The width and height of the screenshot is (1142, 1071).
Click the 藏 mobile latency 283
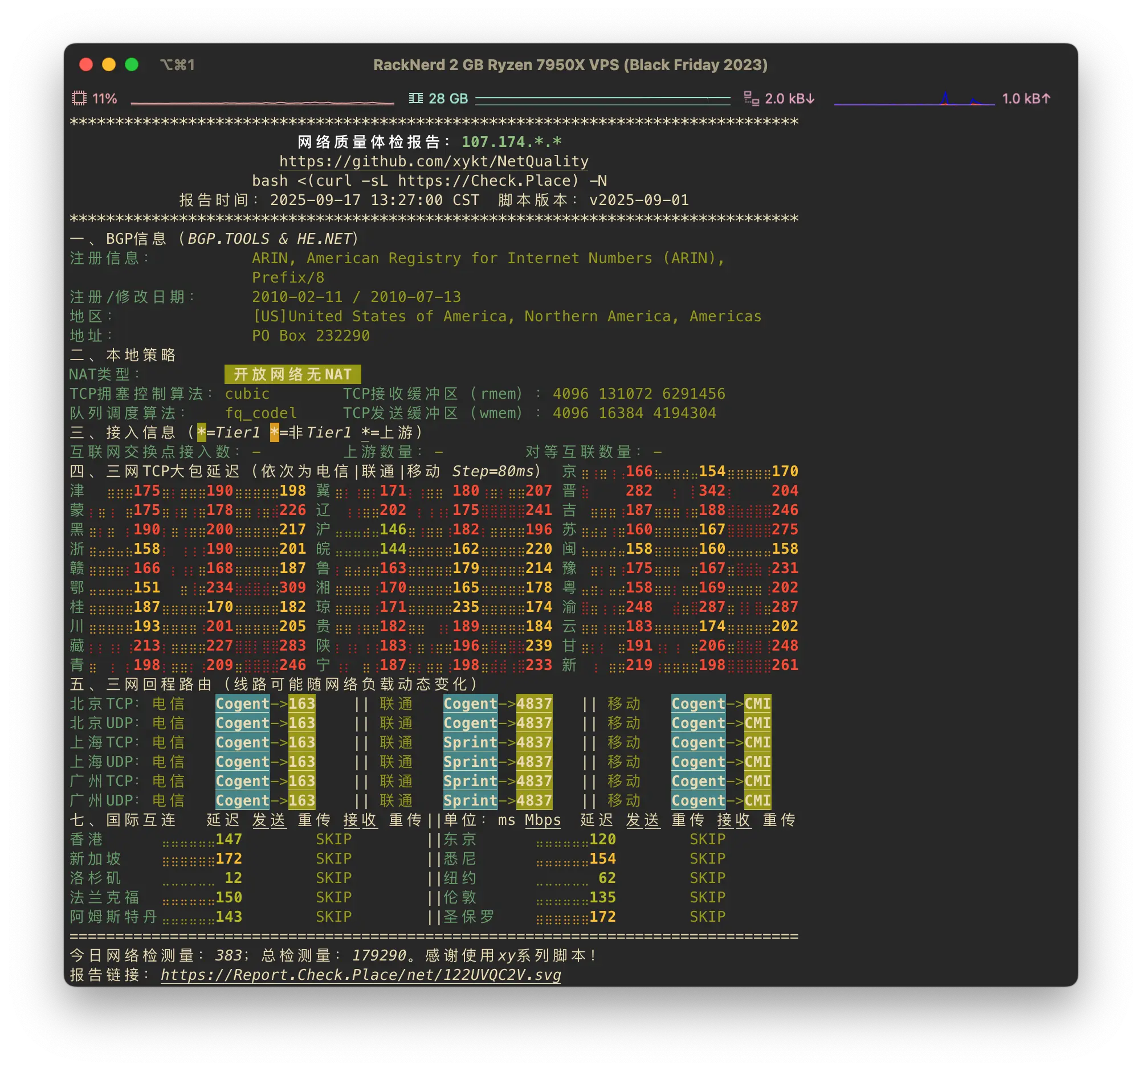[292, 645]
